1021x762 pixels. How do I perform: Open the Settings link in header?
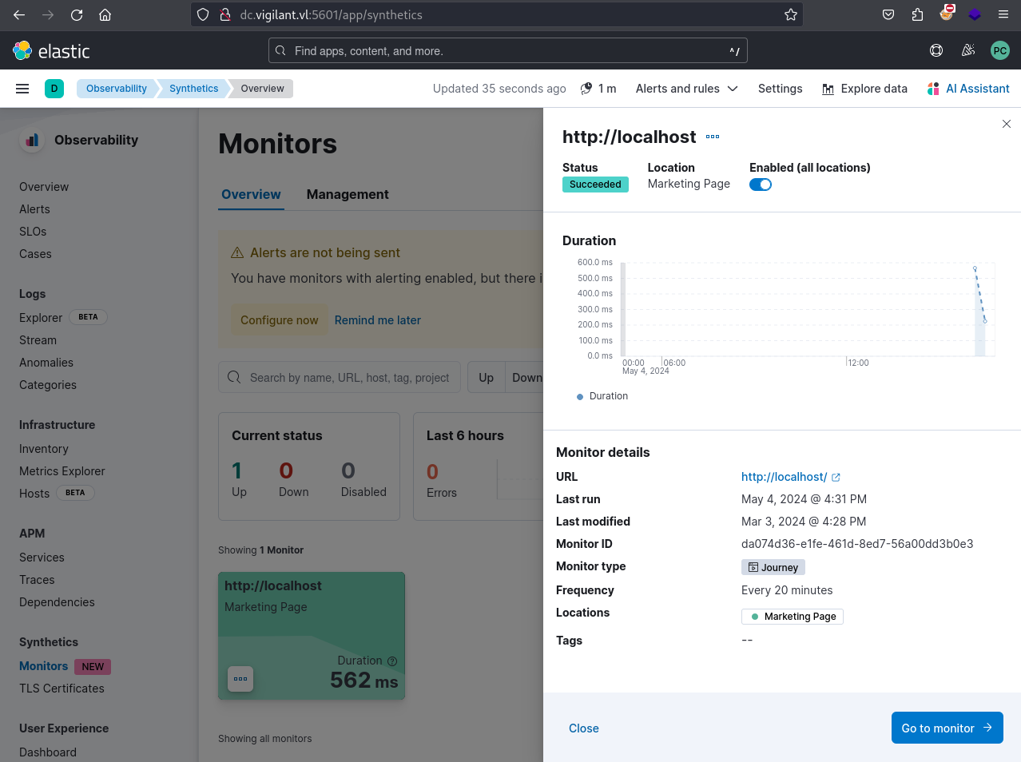(781, 89)
